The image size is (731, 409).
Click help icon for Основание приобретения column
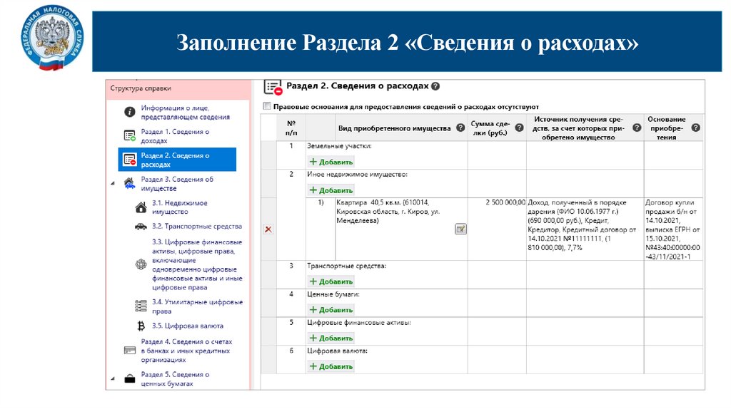[695, 128]
